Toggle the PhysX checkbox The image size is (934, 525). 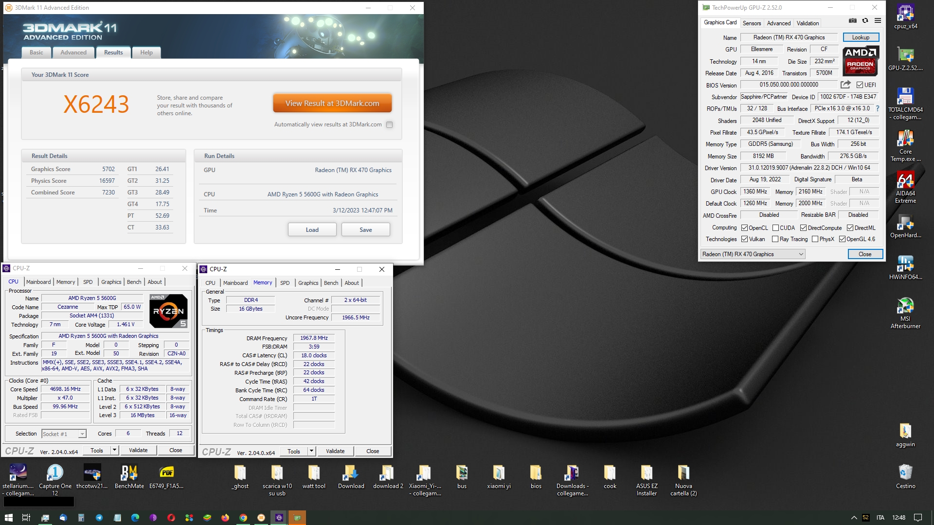pos(815,239)
